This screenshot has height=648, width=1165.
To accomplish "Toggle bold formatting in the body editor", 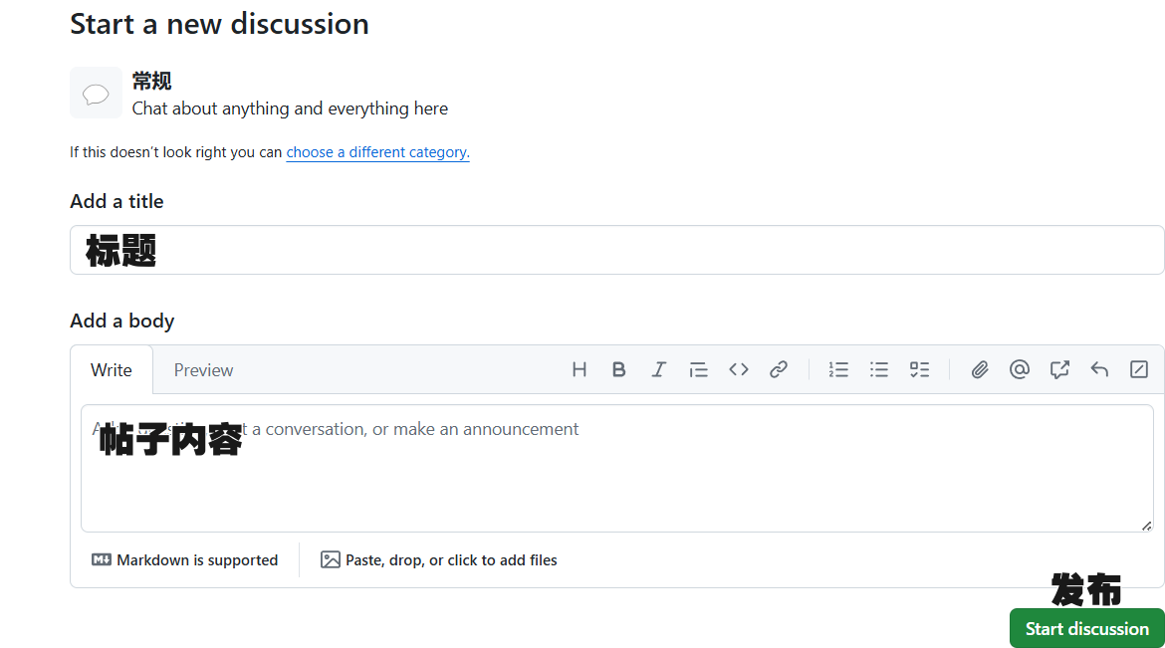I will [x=618, y=369].
